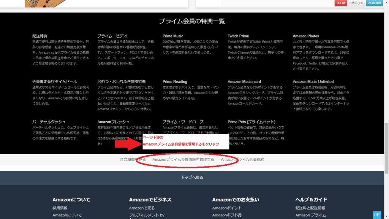Click the Prime Music benefit heading
The image size is (389, 219).
(173, 36)
